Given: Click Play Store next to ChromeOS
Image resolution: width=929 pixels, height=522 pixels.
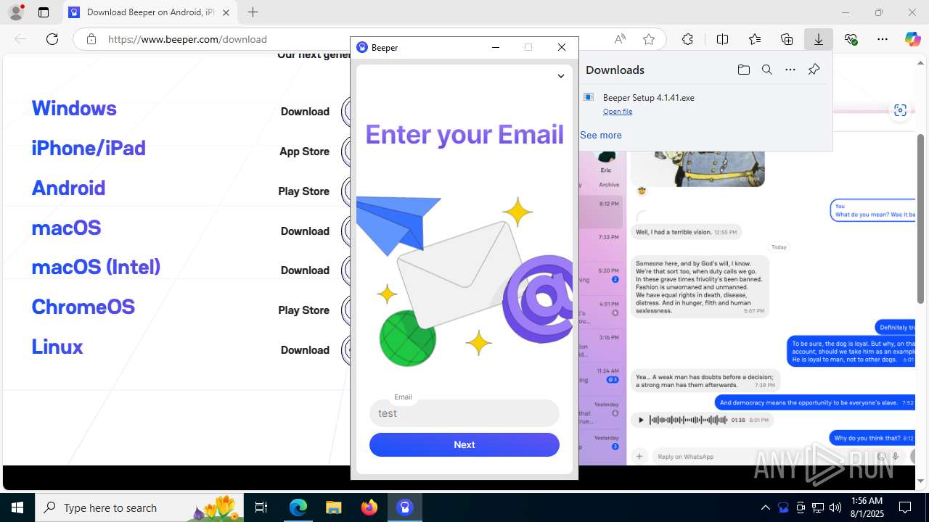Looking at the screenshot, I should point(303,310).
